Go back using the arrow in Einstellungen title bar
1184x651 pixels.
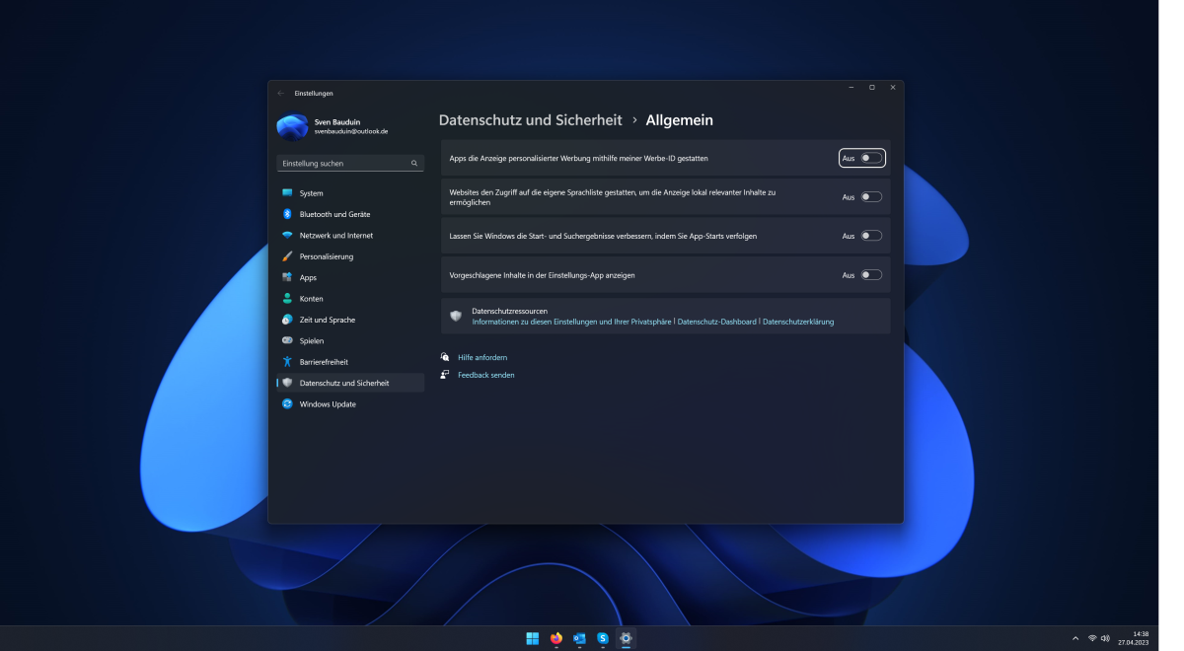point(280,93)
